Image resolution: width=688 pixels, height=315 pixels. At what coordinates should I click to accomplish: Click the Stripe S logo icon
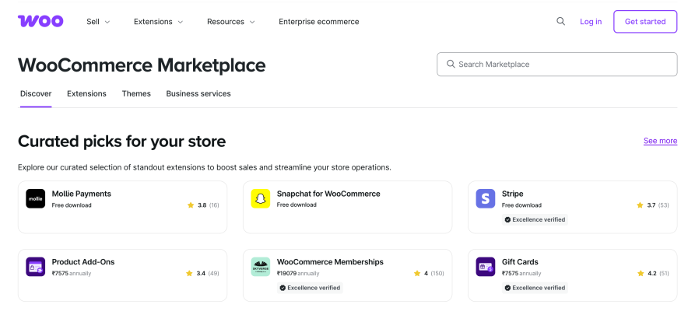coord(486,199)
